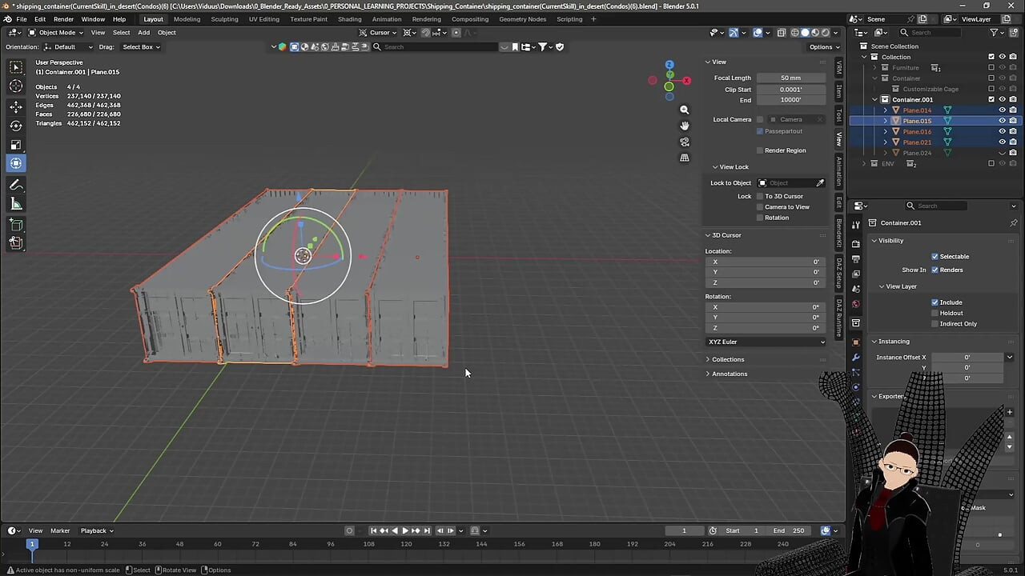The height and width of the screenshot is (576, 1025).
Task: Open the Add menu in viewport header
Action: point(143,33)
